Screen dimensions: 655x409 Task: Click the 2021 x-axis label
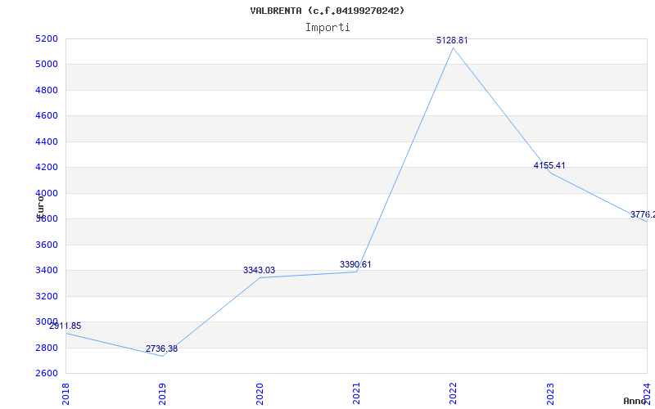click(x=356, y=394)
